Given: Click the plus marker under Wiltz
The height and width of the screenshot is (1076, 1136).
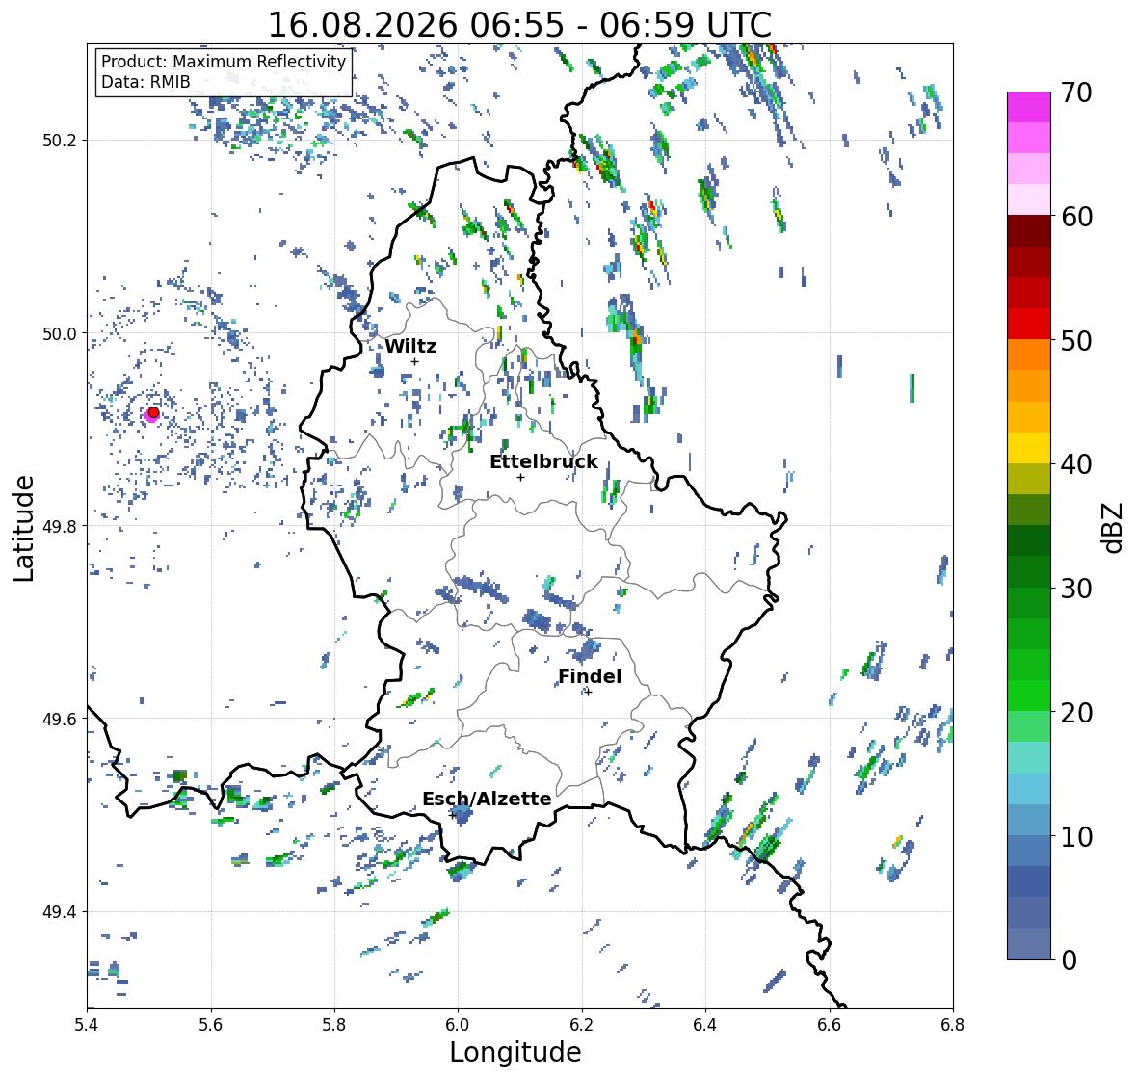Looking at the screenshot, I should (414, 362).
